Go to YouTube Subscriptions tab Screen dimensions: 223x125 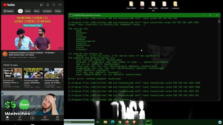pyautogui.click(x=45, y=118)
